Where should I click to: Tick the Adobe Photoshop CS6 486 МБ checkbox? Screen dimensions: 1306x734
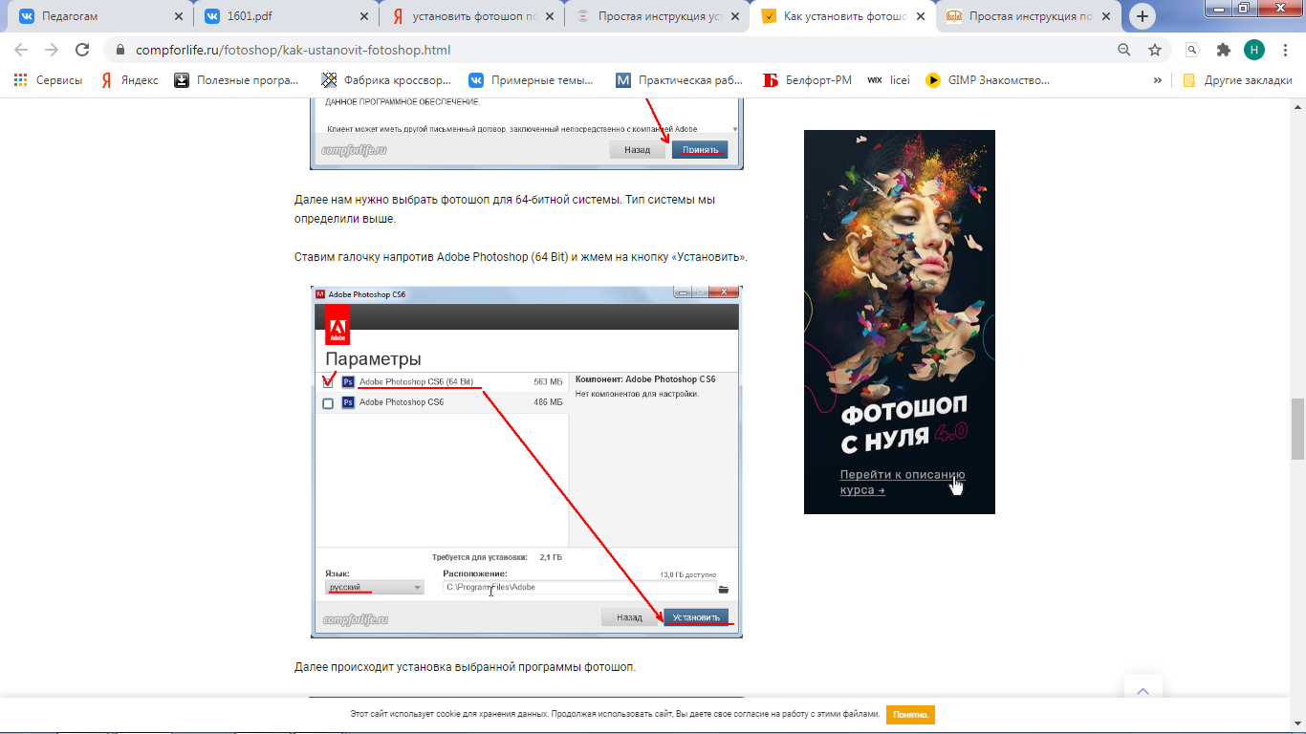click(x=328, y=403)
